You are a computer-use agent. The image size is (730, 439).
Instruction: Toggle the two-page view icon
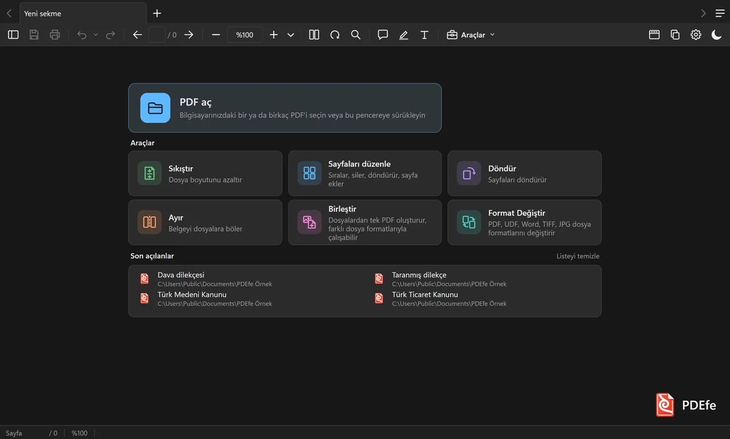tap(314, 35)
